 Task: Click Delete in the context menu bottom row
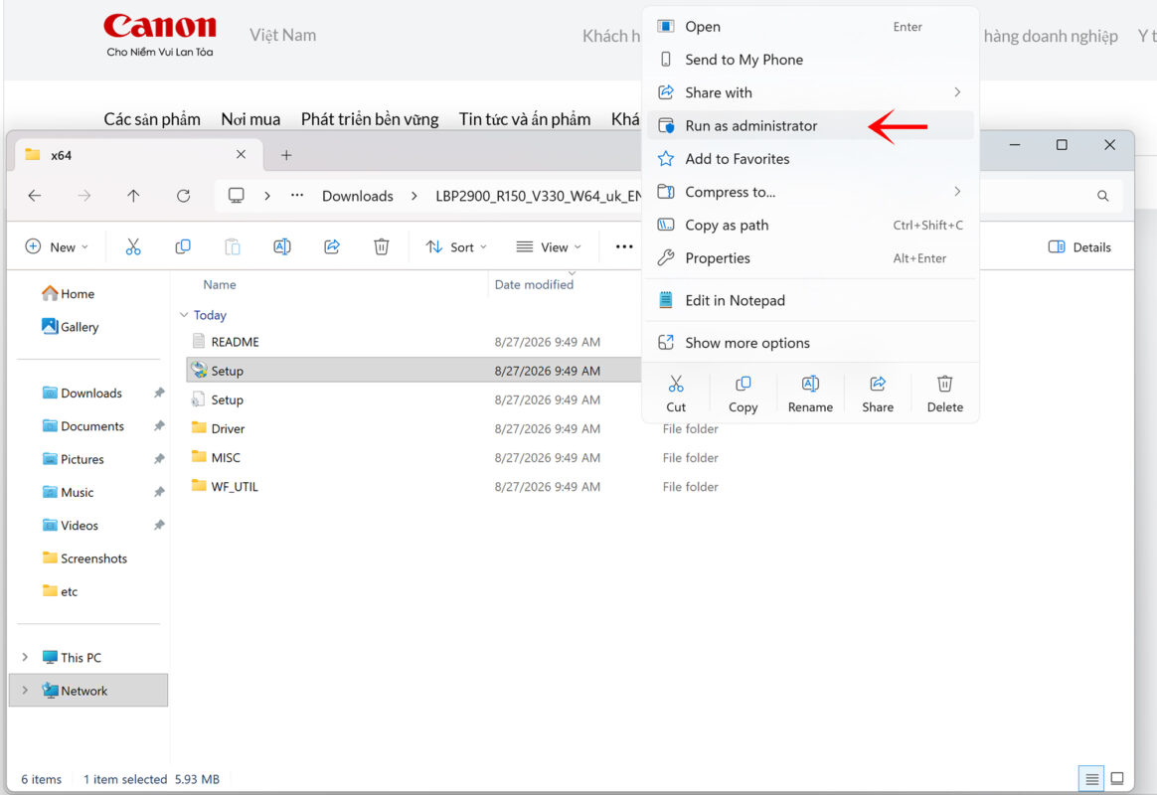point(944,394)
